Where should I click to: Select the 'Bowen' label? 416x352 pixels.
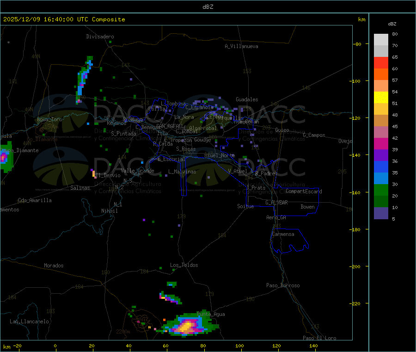click(308, 207)
